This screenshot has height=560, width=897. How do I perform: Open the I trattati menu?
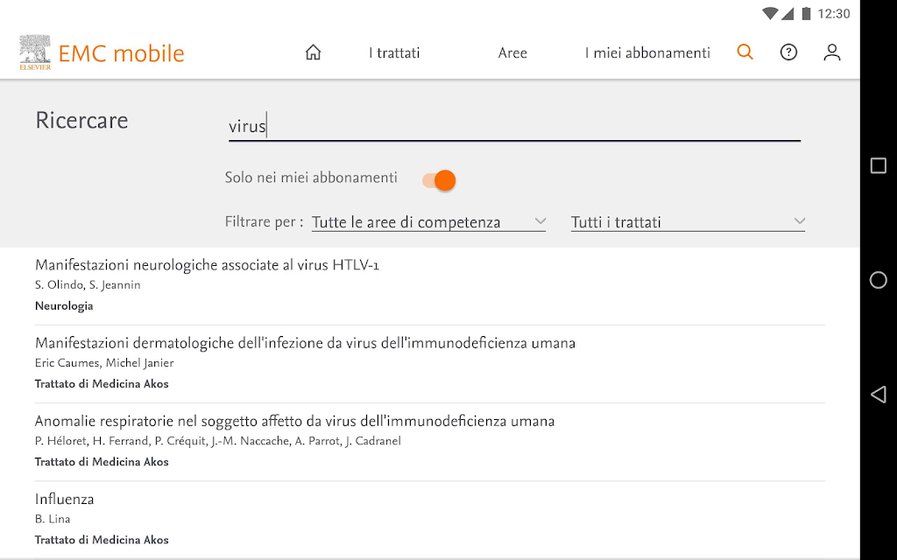click(394, 53)
